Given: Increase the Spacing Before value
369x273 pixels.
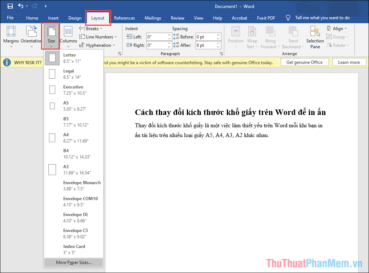Looking at the screenshot, I should click(x=218, y=35).
